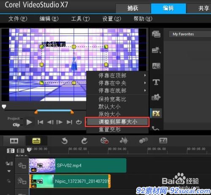Click the preview scrubber handle

(4, 107)
